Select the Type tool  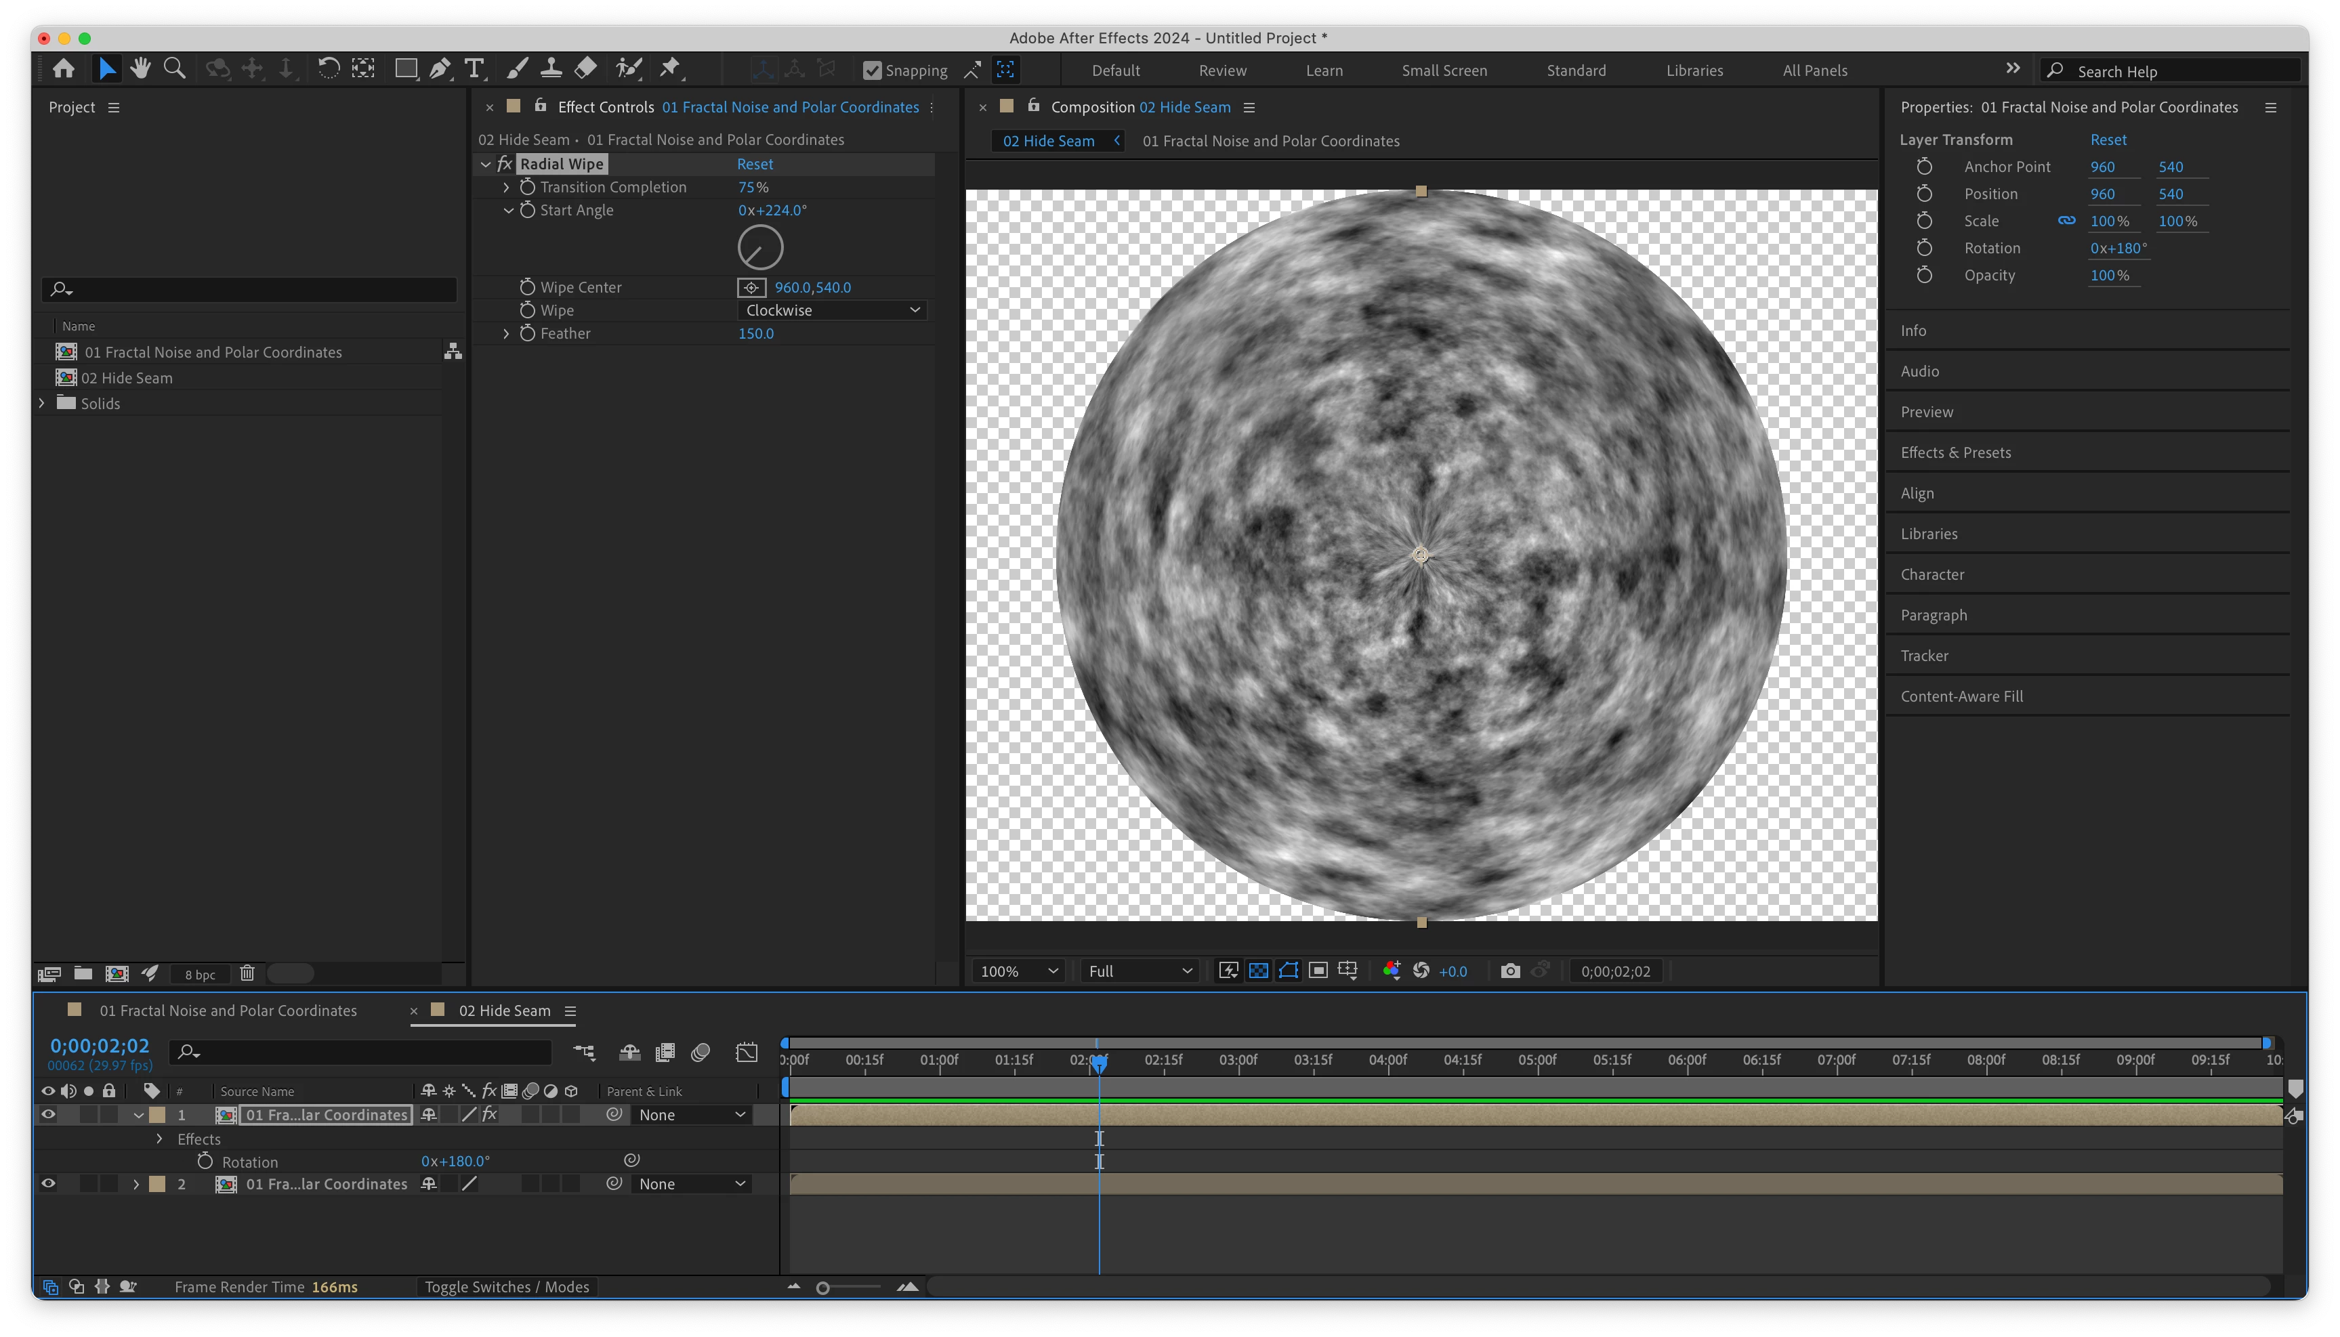474,69
